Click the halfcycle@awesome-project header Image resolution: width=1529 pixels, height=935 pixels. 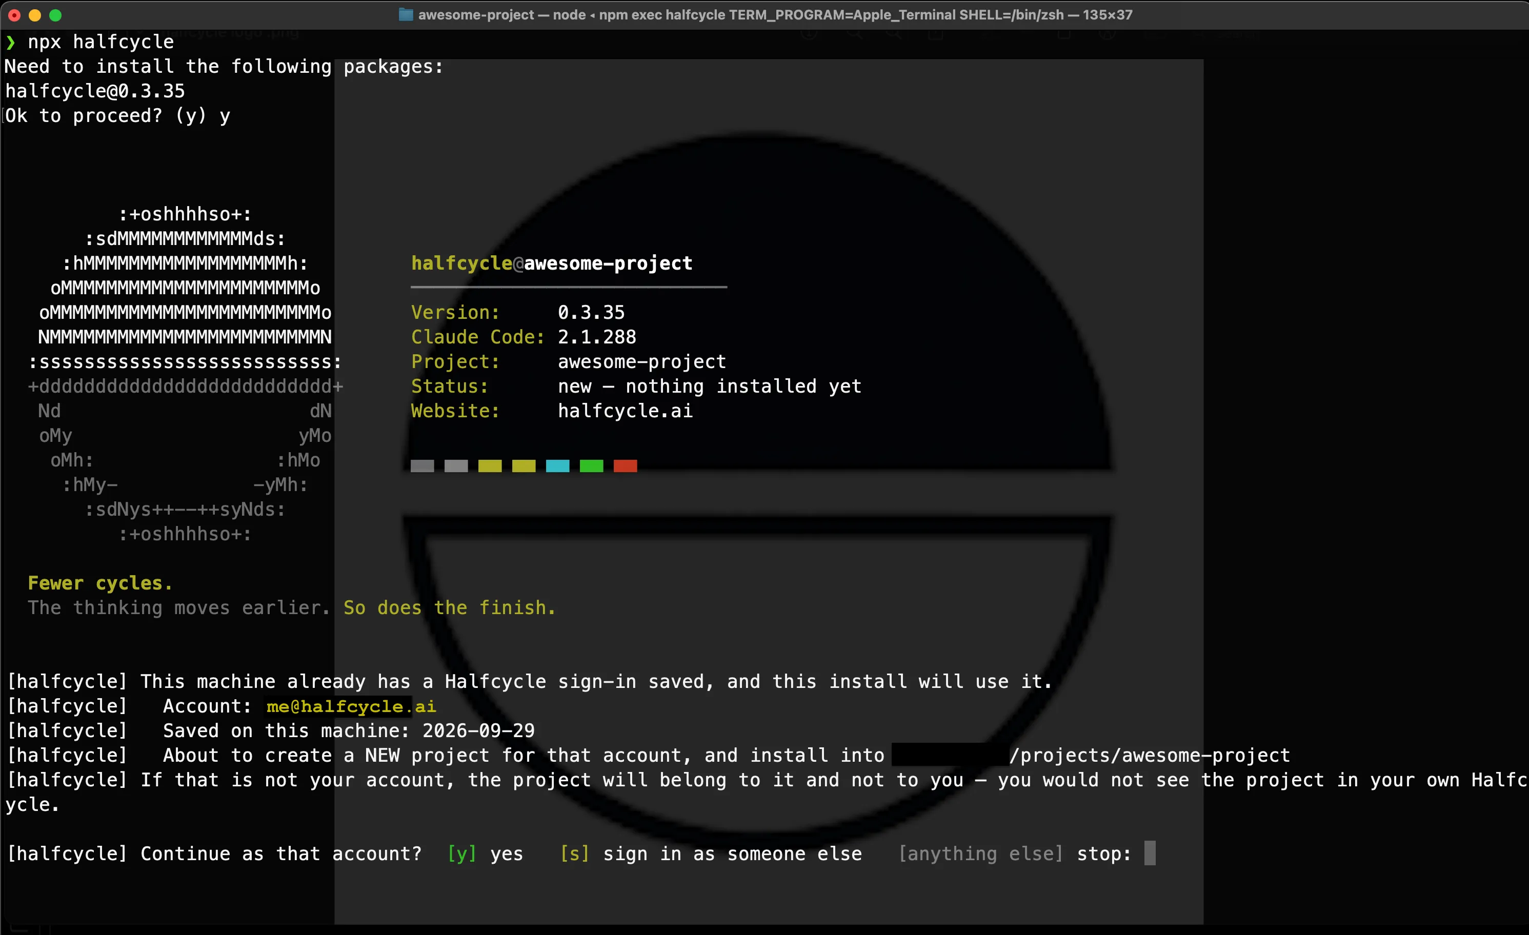pos(552,263)
